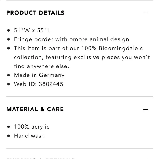
Task: Click the line starting "This item is part"
Action: pyautogui.click(x=78, y=48)
